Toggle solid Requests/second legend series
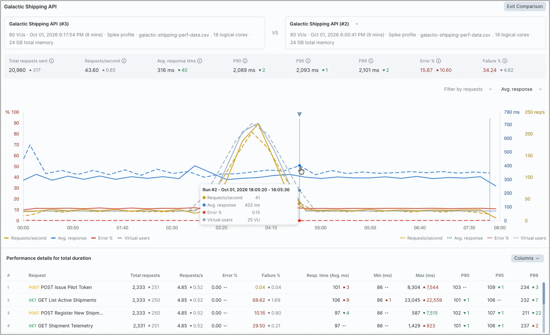The height and width of the screenshot is (335, 550). click(25, 238)
